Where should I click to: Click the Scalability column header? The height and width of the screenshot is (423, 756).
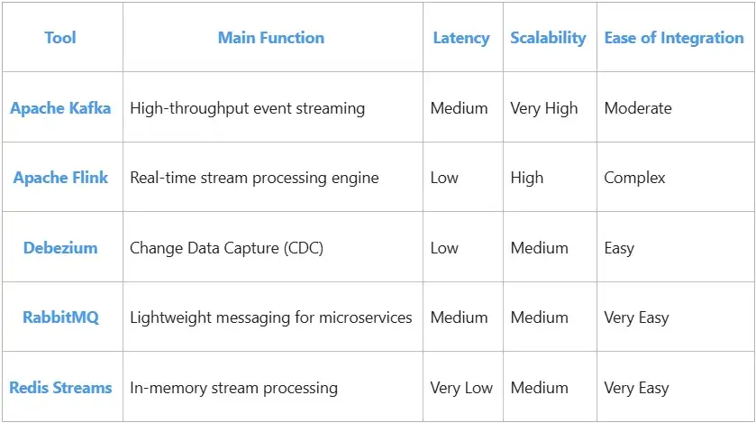[x=548, y=38]
